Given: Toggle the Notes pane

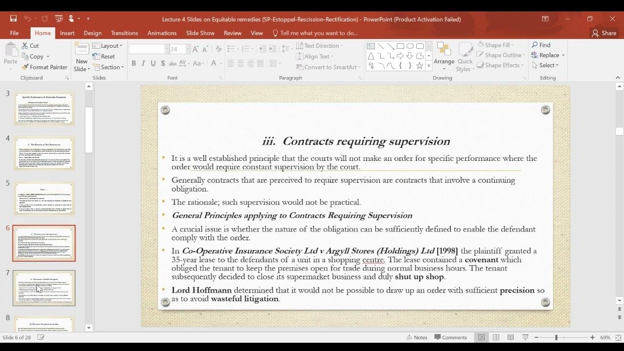Looking at the screenshot, I should [416, 337].
